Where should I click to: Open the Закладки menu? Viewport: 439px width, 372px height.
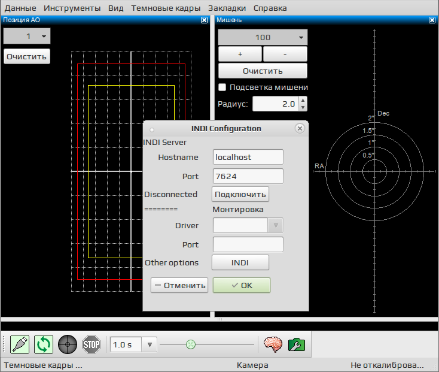click(x=227, y=8)
